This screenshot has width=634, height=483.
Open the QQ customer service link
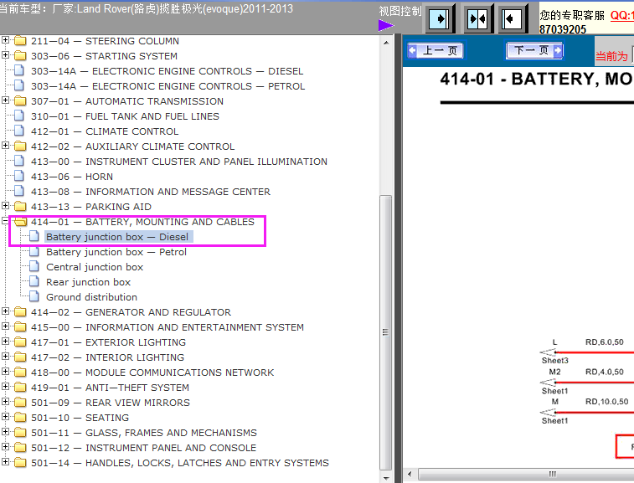[x=622, y=15]
